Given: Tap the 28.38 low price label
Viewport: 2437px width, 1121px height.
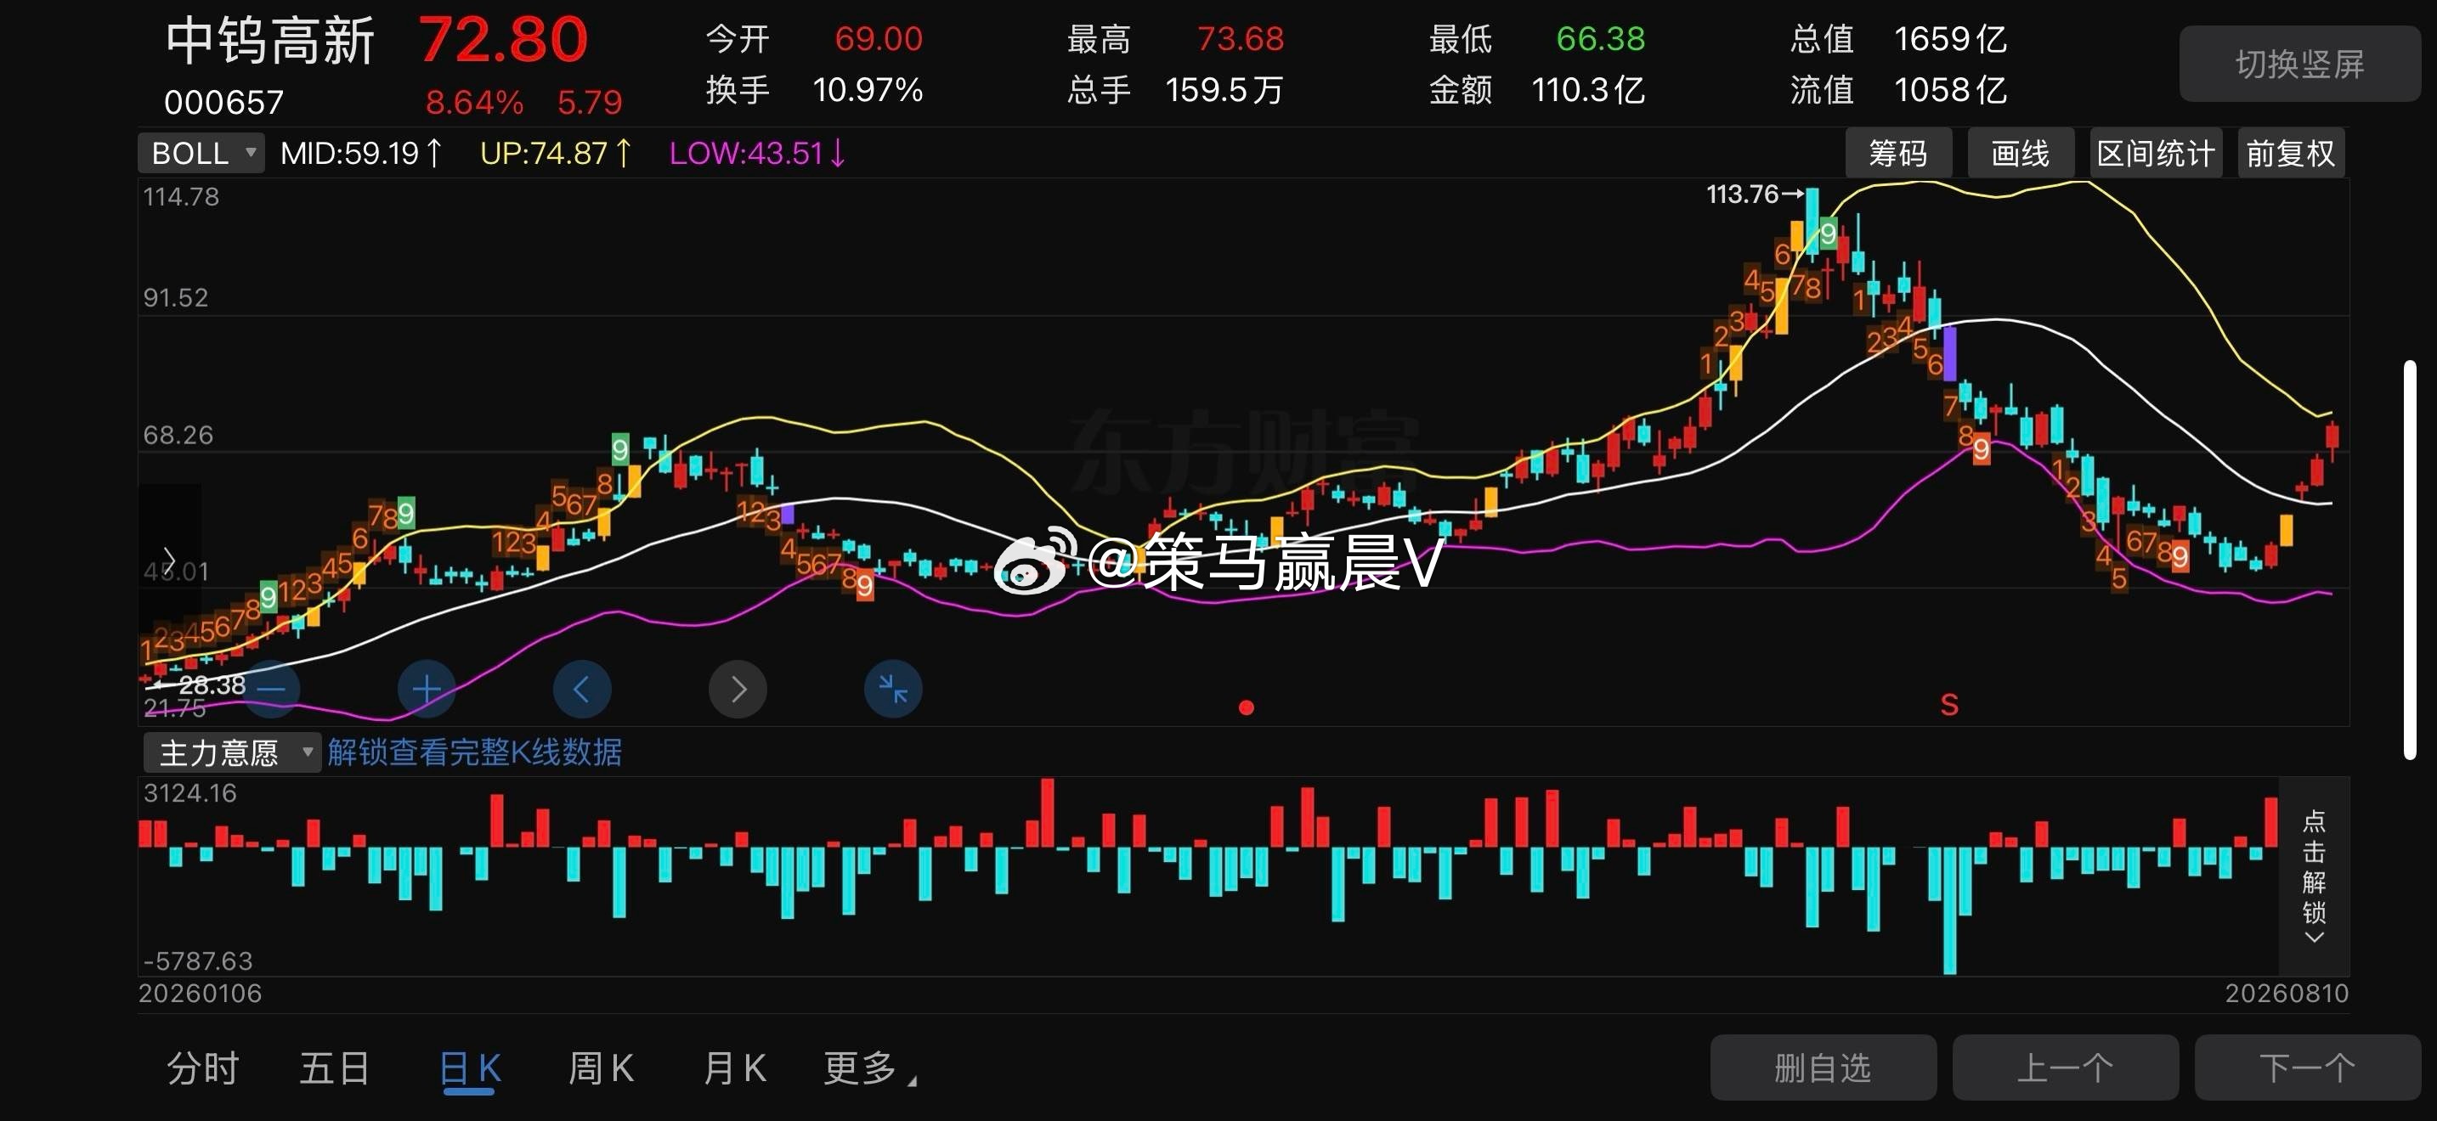Looking at the screenshot, I should click(x=212, y=685).
